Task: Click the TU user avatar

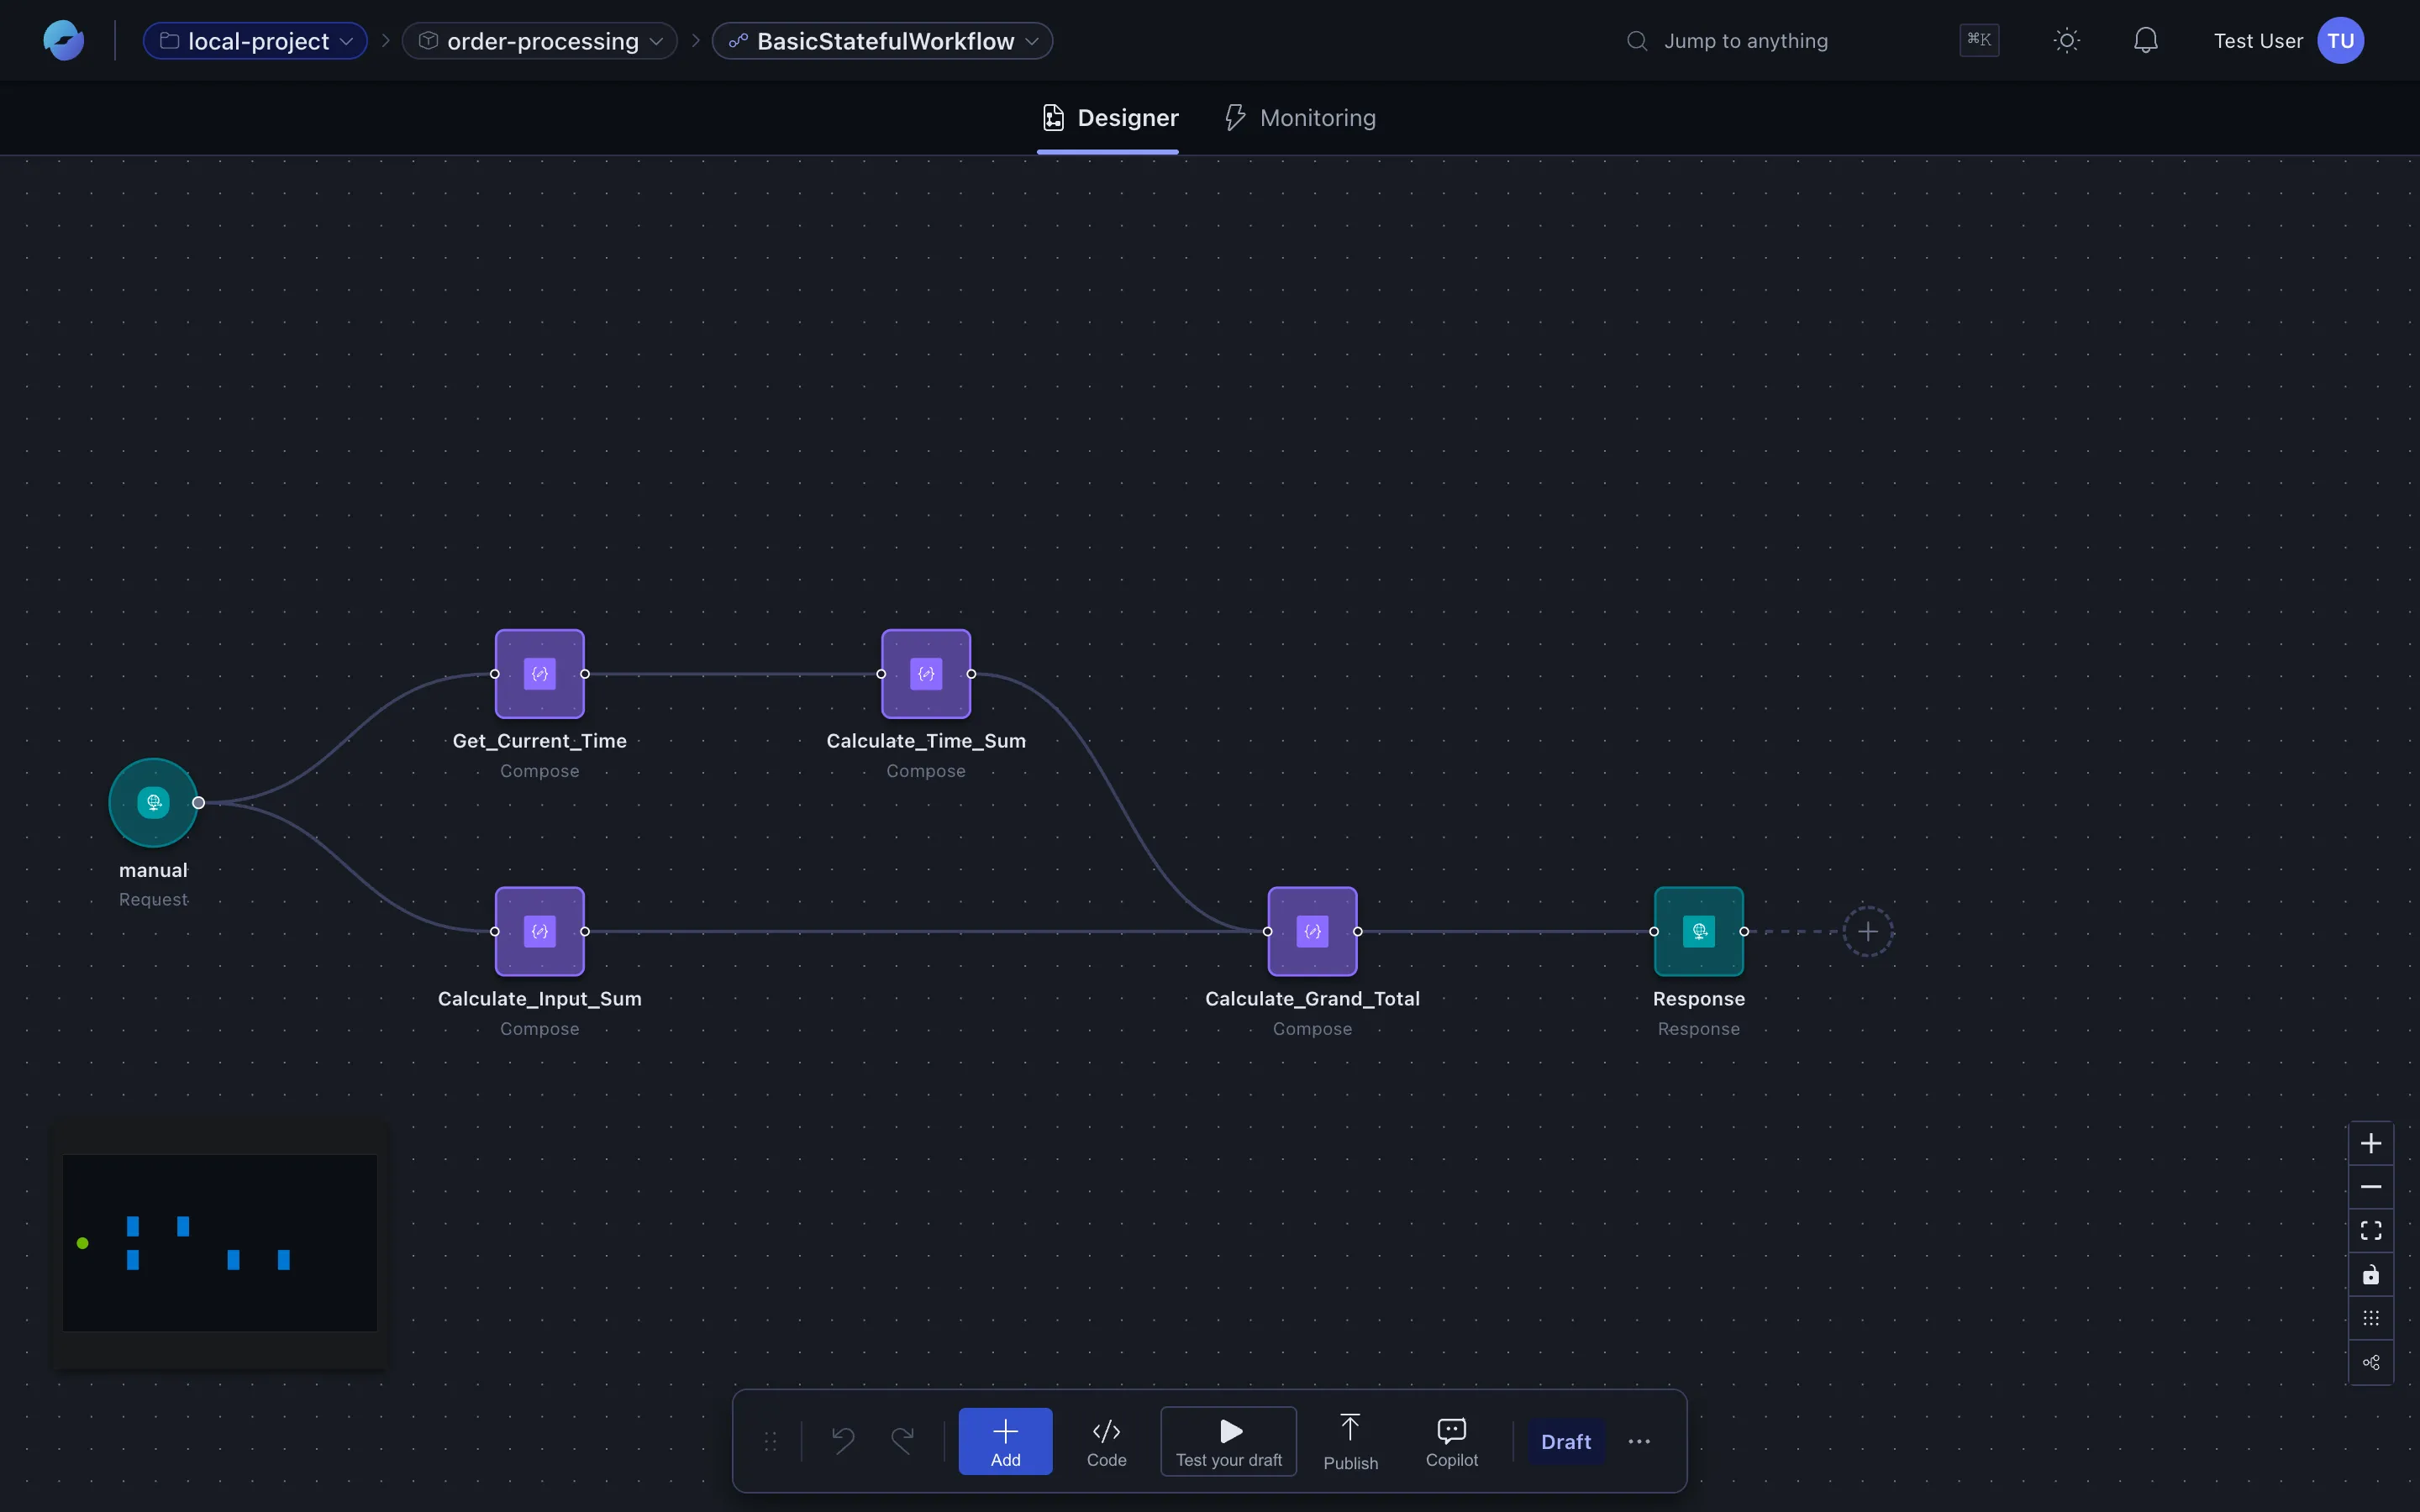Action: point(2341,41)
